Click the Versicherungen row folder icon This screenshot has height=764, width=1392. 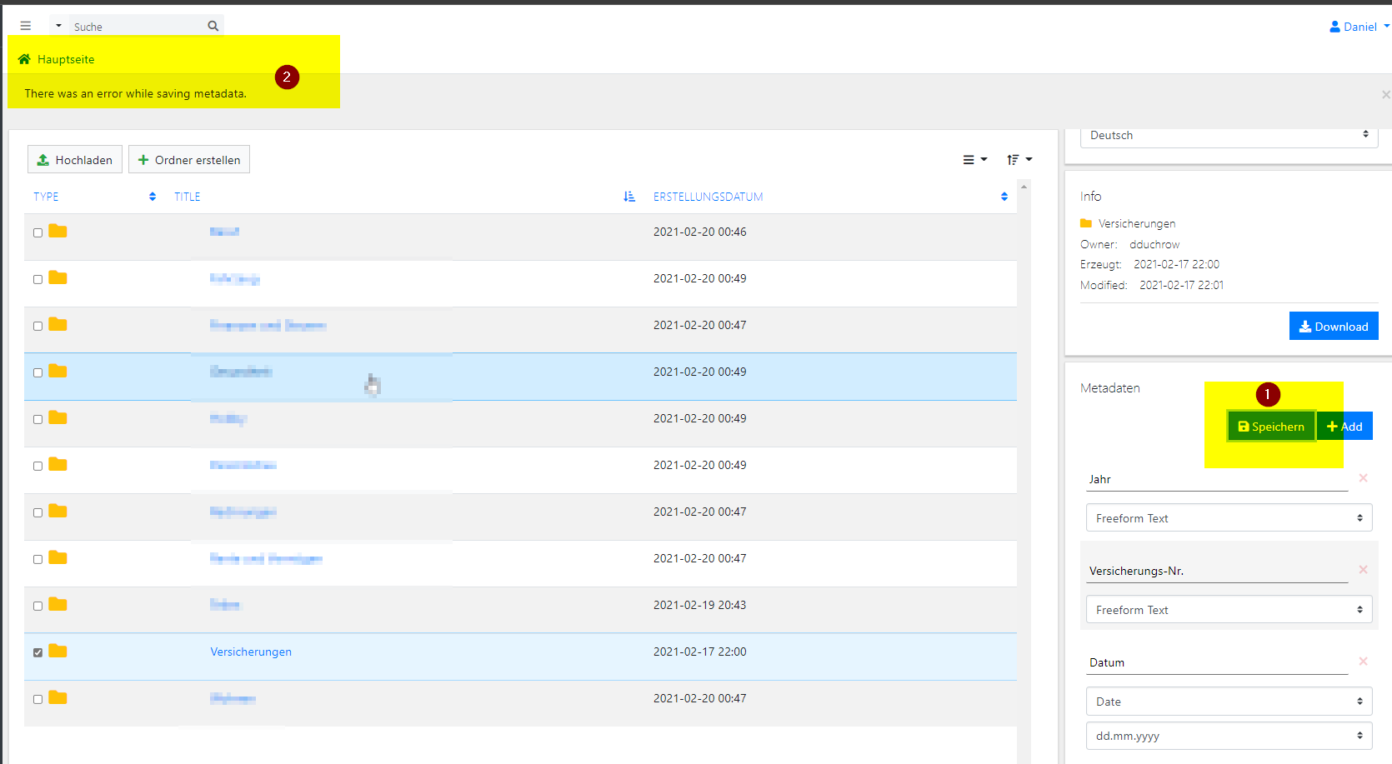(x=58, y=651)
